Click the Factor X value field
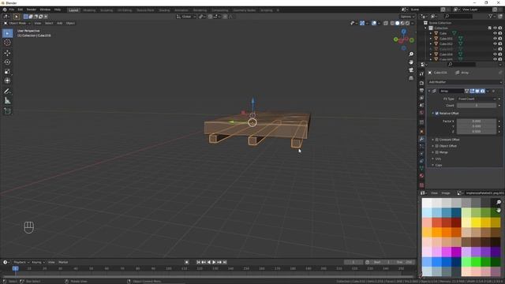 point(477,121)
